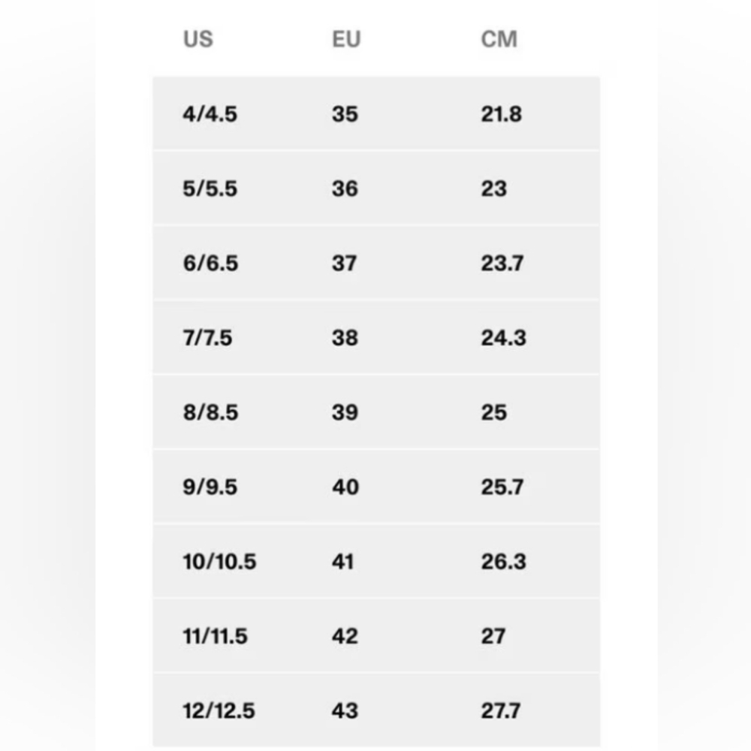The height and width of the screenshot is (751, 751).
Task: Click the EU size 36 cell
Action: 345,189
